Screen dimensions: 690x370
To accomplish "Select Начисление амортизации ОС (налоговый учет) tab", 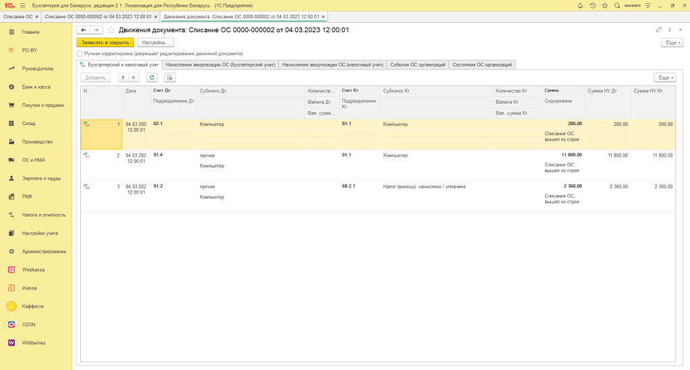I will coord(333,65).
